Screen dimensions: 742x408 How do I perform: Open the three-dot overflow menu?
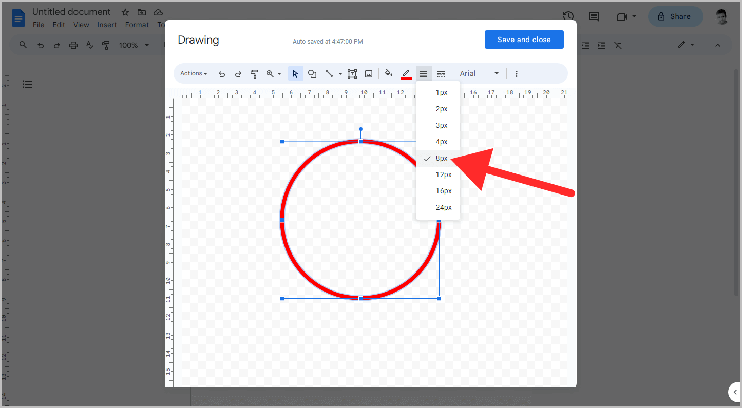(x=516, y=73)
